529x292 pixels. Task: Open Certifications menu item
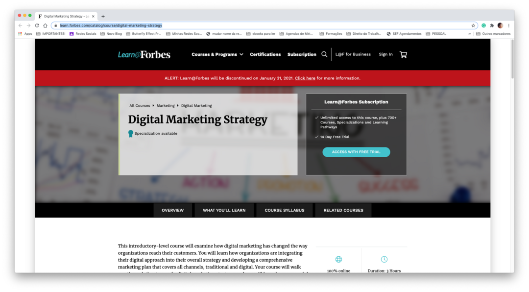tap(265, 54)
